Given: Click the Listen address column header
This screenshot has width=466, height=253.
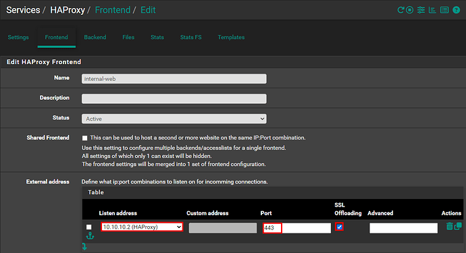Looking at the screenshot, I should 118,213.
